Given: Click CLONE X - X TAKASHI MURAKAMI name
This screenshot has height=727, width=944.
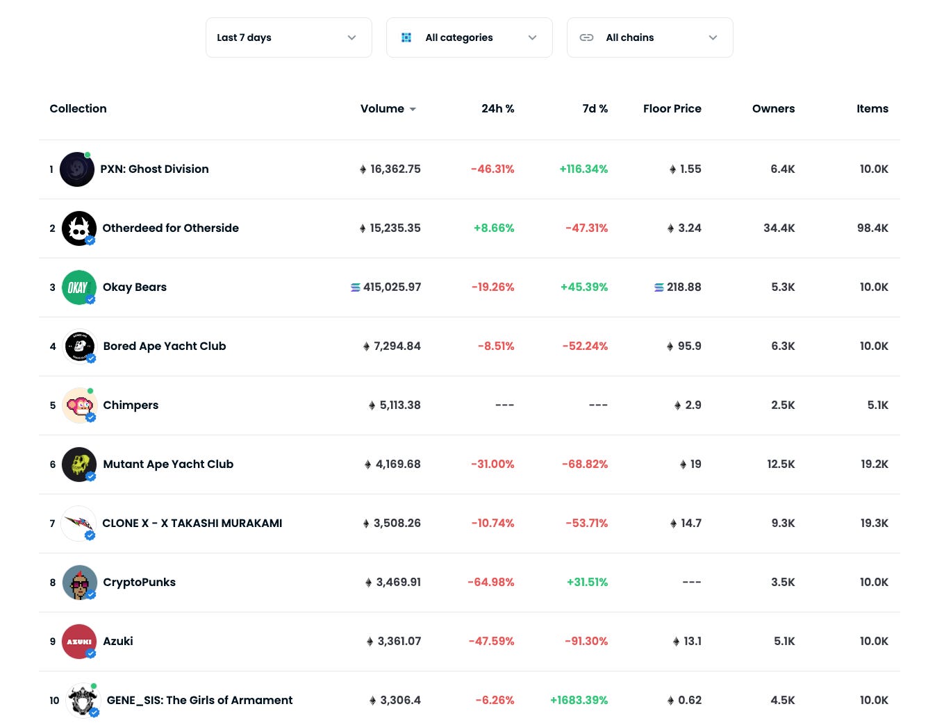Looking at the screenshot, I should point(192,523).
